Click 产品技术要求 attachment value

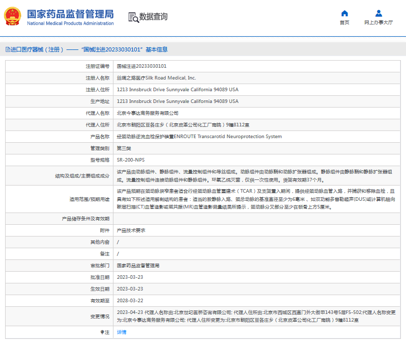click(x=131, y=230)
